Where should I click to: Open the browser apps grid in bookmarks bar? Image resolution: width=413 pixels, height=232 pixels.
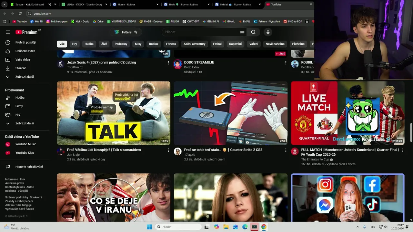(x=4, y=22)
